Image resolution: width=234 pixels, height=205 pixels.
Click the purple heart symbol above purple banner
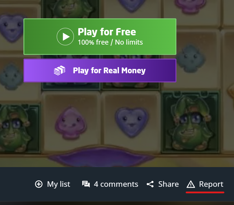coord(131,122)
